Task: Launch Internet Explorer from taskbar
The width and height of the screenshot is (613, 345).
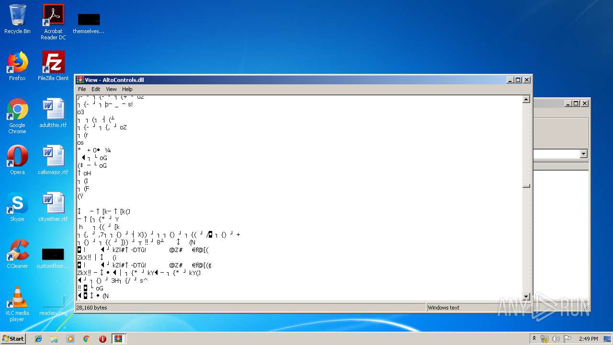Action: coord(38,339)
